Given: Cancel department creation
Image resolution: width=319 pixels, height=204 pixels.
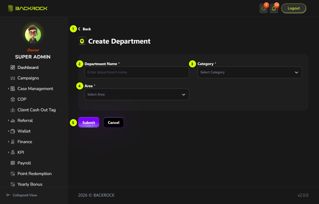Looking at the screenshot, I should click(x=114, y=123).
